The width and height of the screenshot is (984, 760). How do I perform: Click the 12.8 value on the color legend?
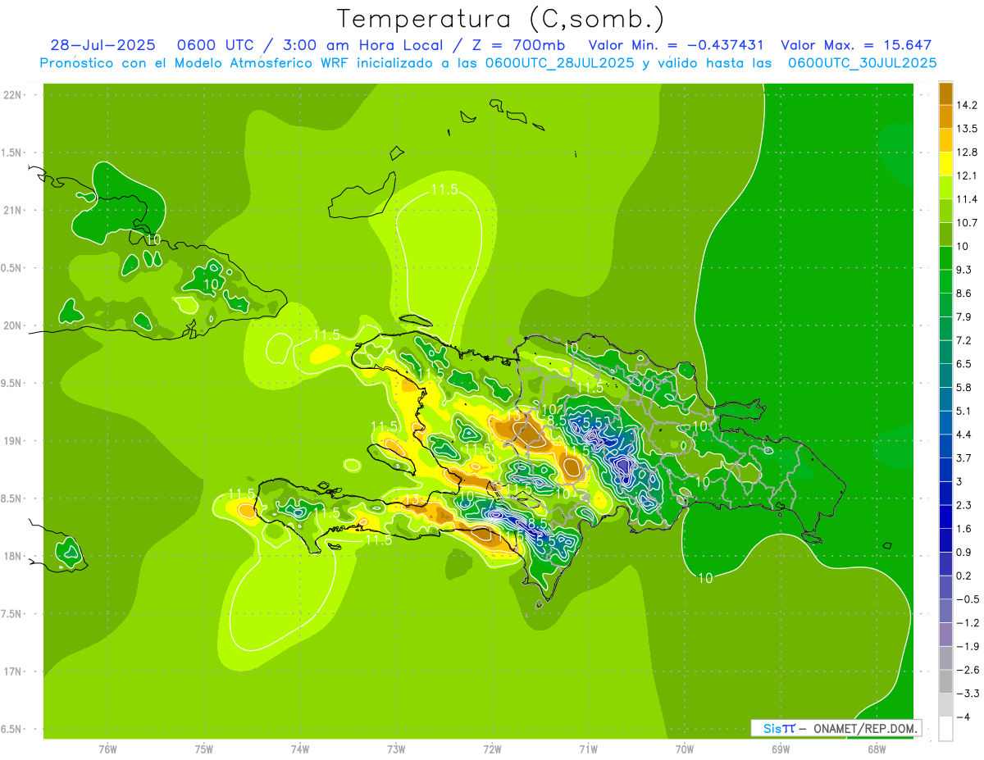[965, 152]
